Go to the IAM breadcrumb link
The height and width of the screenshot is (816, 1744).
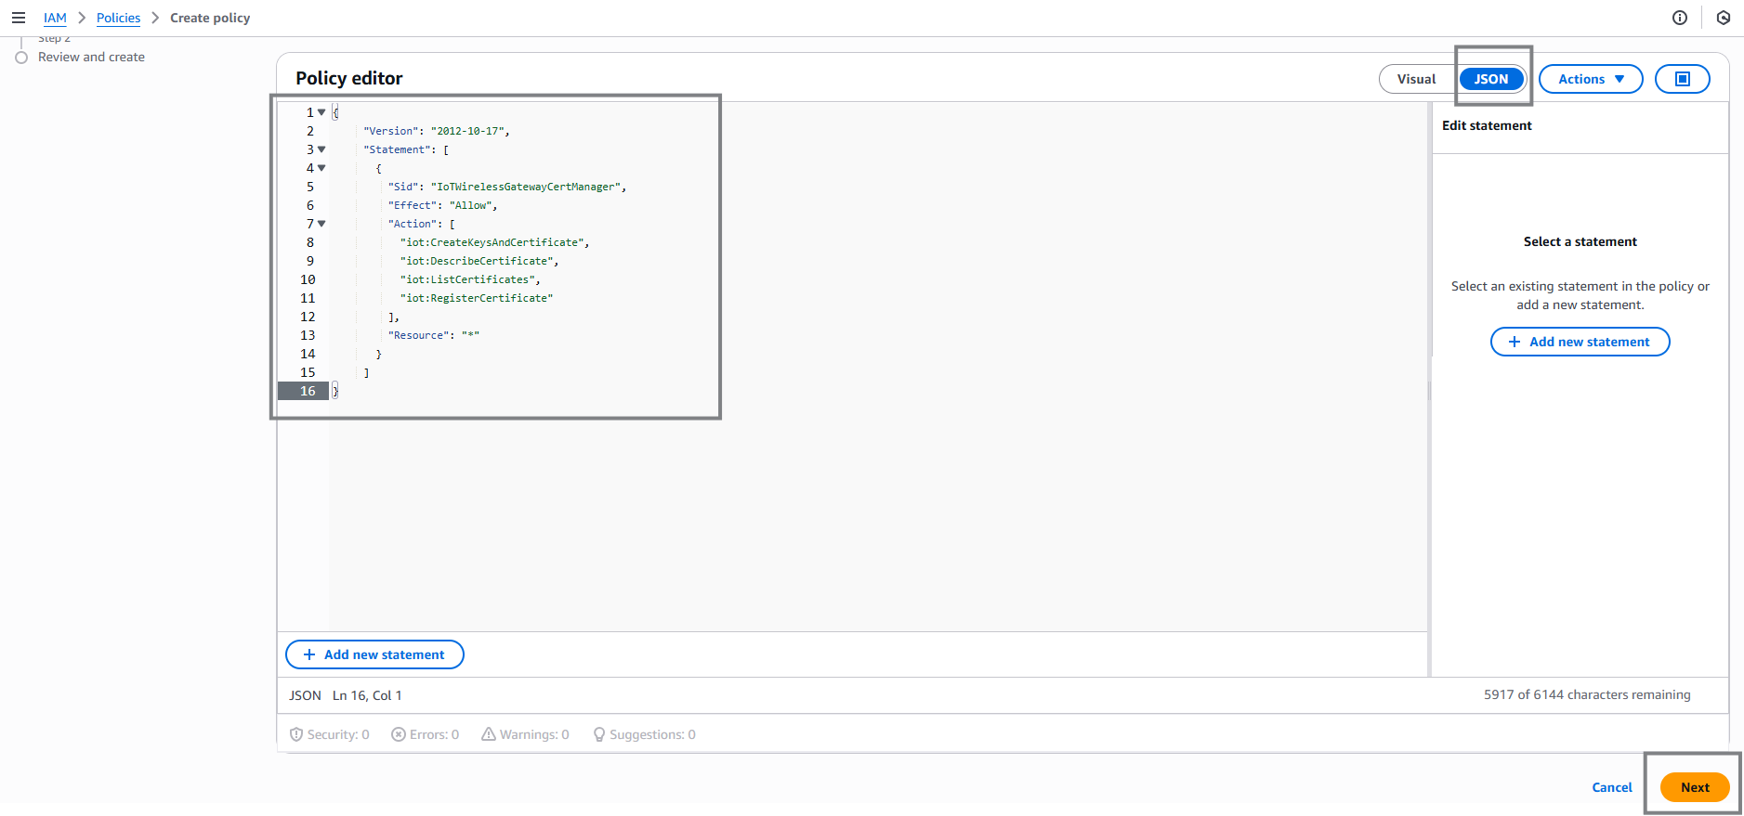(55, 18)
